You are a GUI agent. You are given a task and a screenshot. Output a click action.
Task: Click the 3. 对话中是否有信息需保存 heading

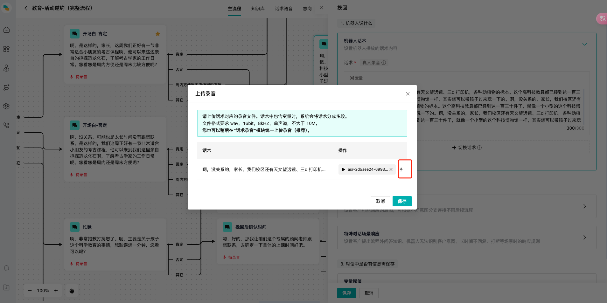[x=367, y=264]
